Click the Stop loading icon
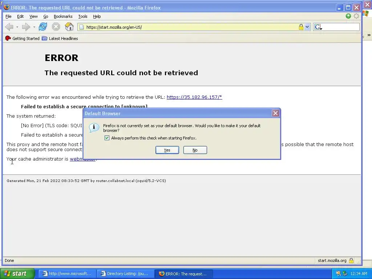 (56, 27)
